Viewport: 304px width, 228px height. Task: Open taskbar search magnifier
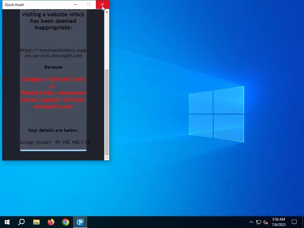click(x=21, y=222)
